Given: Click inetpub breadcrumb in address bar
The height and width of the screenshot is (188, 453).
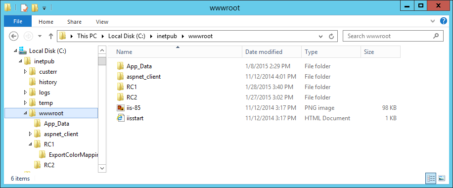Looking at the screenshot, I should coord(167,36).
